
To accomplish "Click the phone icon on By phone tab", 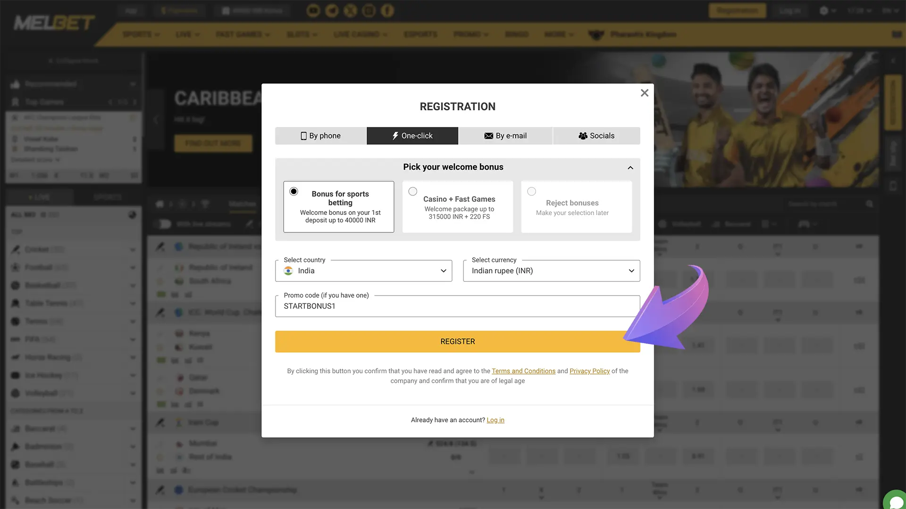I will pyautogui.click(x=303, y=135).
